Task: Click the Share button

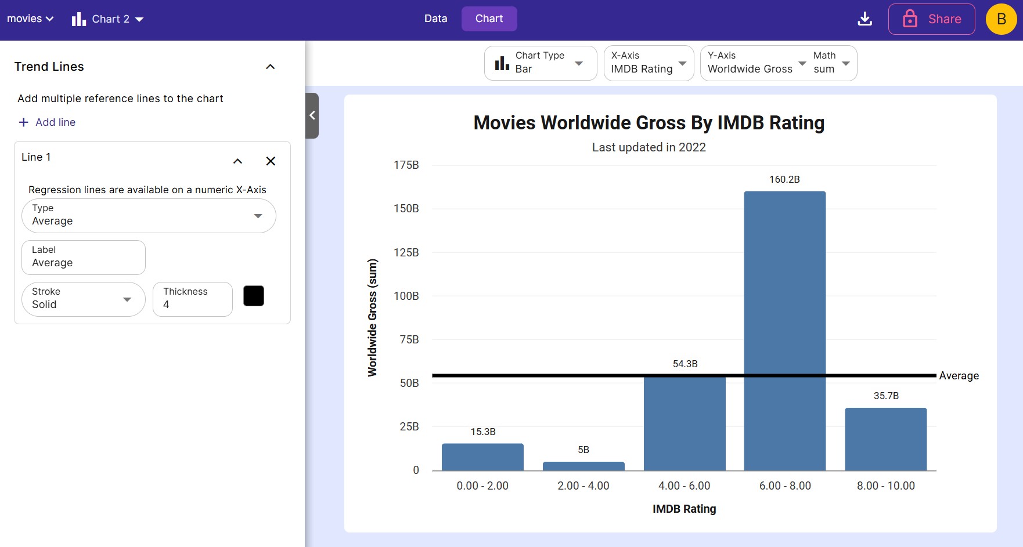Action: [931, 19]
